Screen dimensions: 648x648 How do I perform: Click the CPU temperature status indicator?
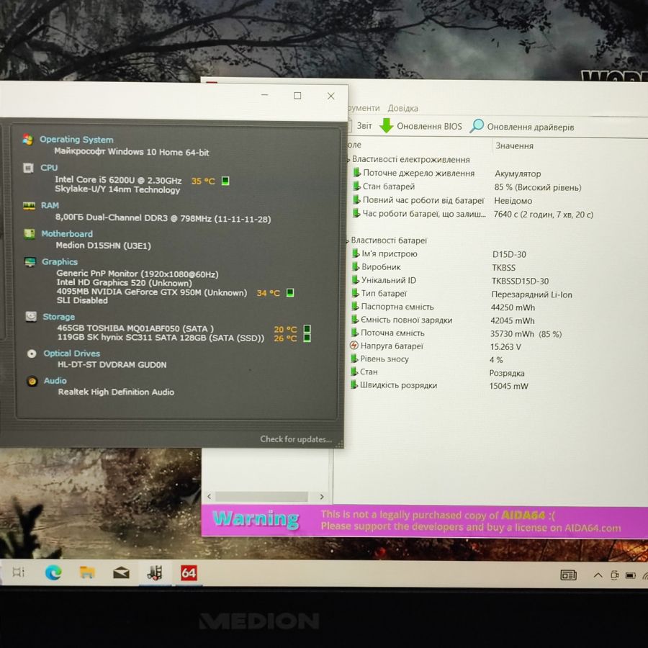pos(225,181)
